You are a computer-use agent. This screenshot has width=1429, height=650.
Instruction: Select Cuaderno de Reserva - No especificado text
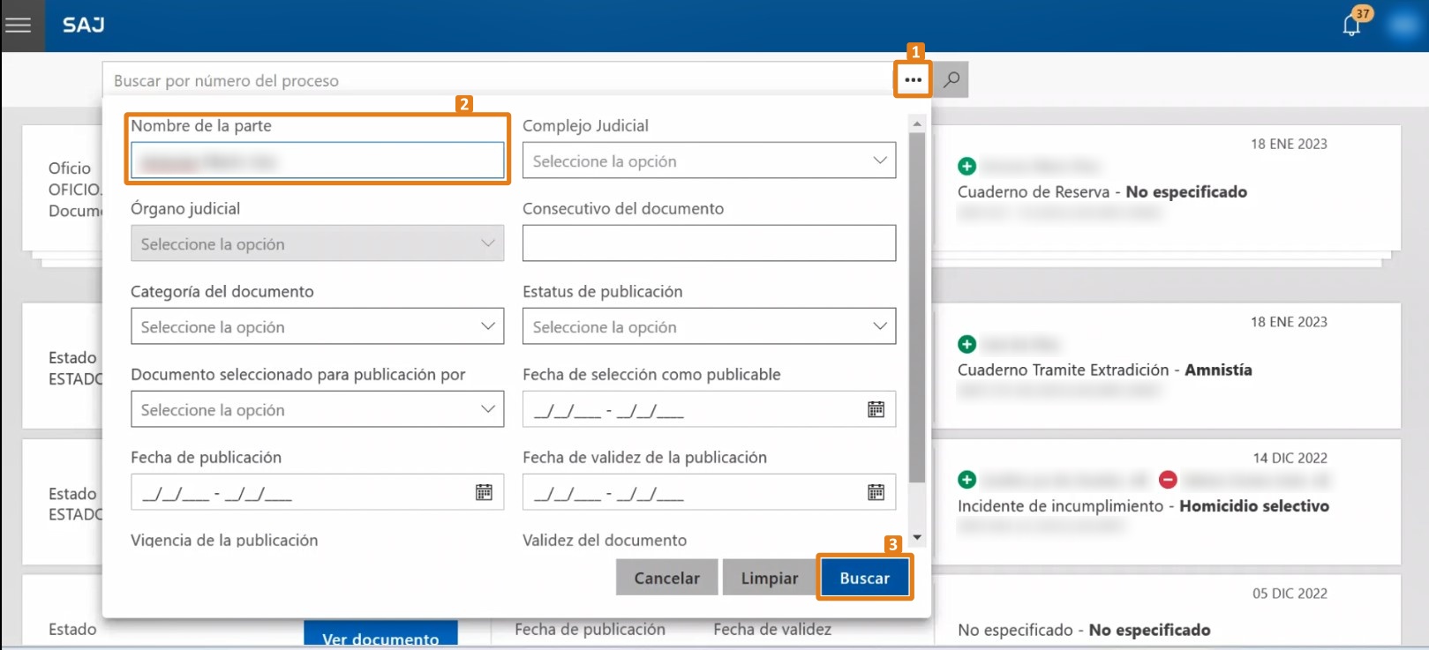point(1102,191)
